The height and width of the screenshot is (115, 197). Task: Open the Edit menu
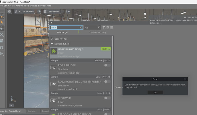click(x=5, y=6)
